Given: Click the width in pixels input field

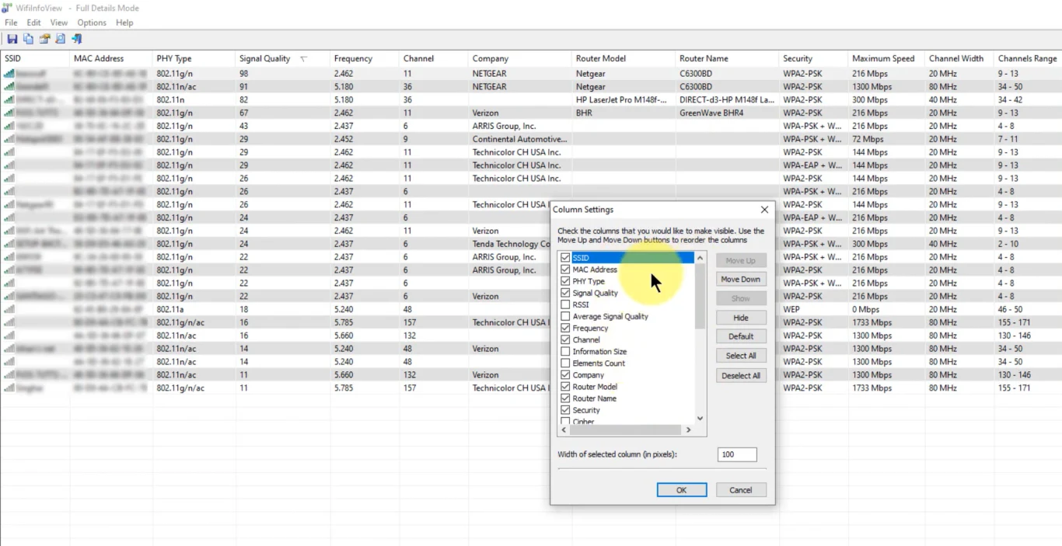Looking at the screenshot, I should coord(736,454).
